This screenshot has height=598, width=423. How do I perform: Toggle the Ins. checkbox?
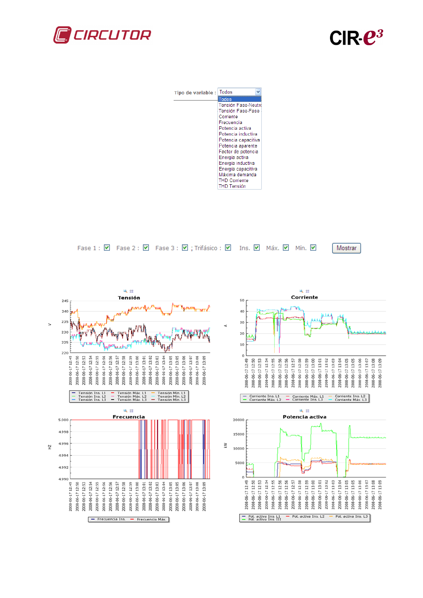tap(256, 248)
